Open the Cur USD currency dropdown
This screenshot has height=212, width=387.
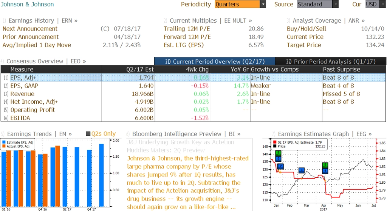pos(375,4)
